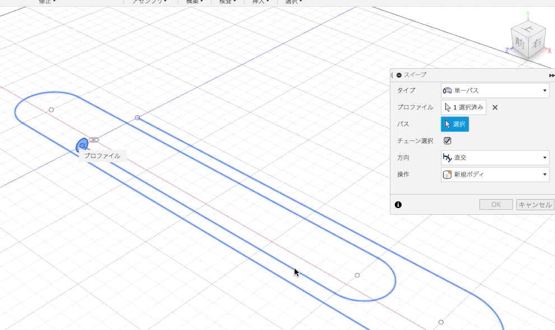
Task: Click the スイープ title text of the dialog
Action: [x=415, y=75]
